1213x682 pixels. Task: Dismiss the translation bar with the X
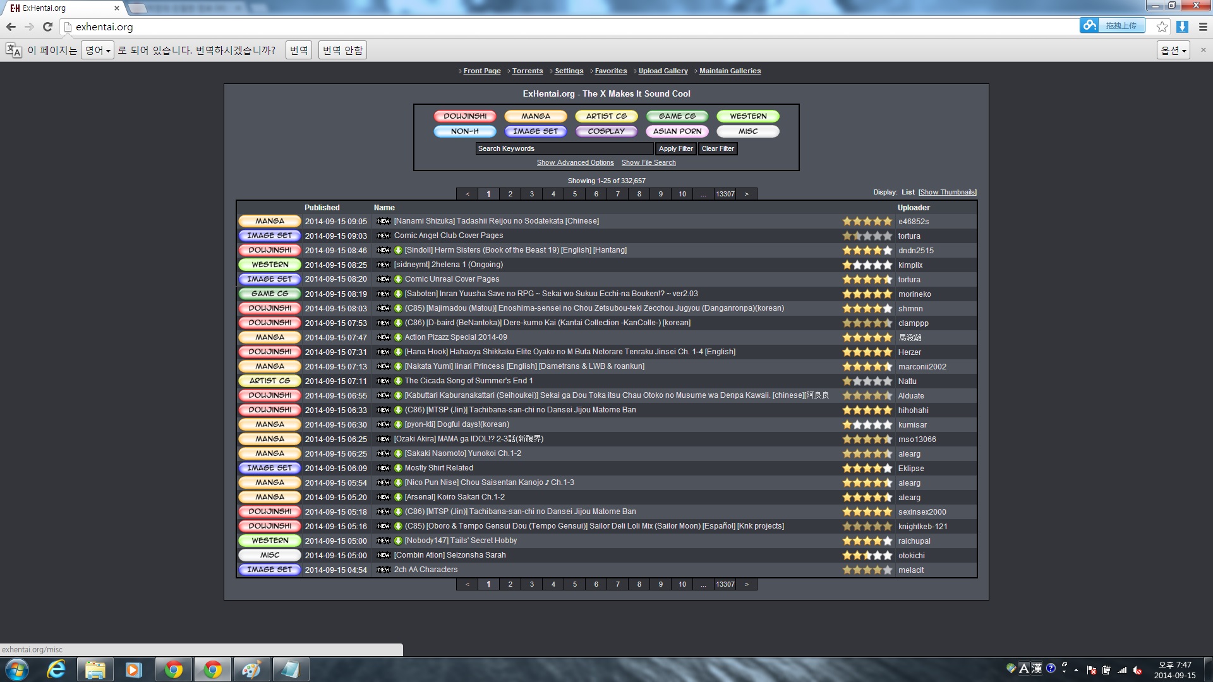[1203, 50]
